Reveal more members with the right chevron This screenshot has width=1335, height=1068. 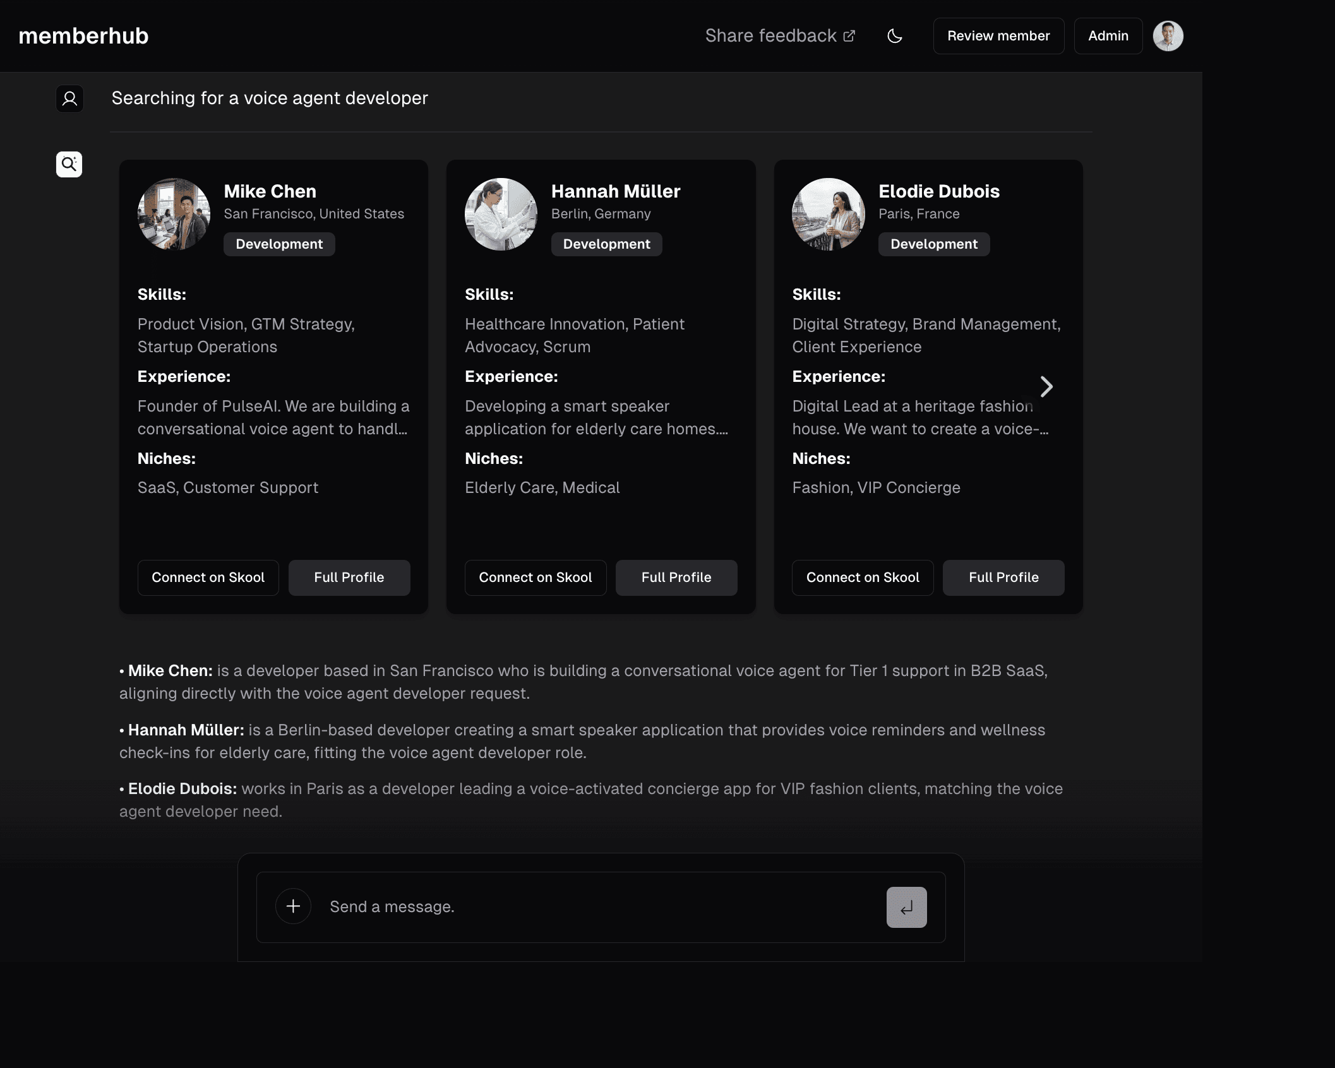(1046, 386)
